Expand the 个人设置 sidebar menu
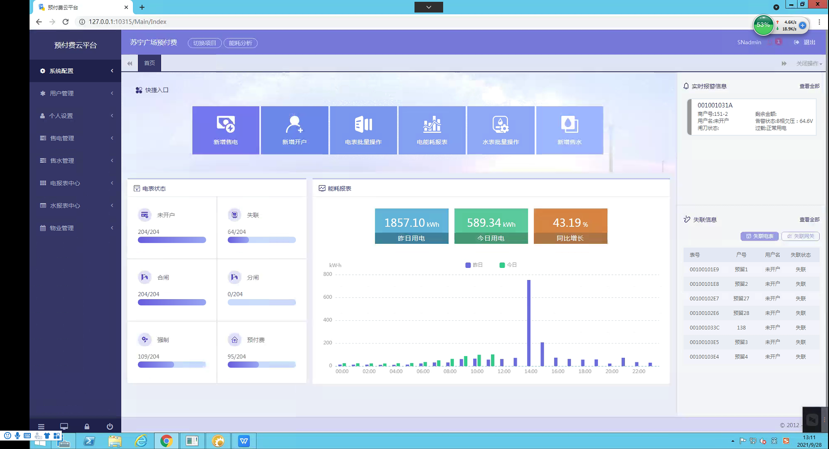 (75, 115)
